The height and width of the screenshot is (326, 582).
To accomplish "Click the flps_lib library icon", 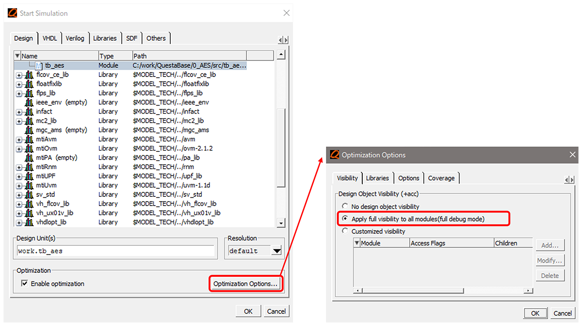I will point(29,93).
